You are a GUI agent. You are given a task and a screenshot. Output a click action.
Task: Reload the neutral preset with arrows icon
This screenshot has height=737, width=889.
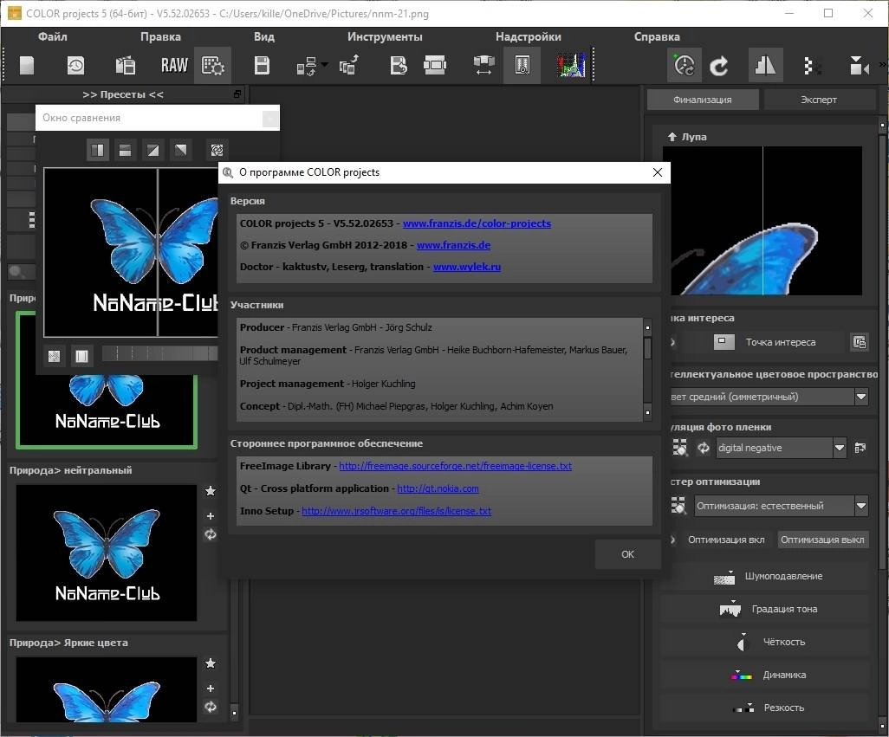click(211, 534)
